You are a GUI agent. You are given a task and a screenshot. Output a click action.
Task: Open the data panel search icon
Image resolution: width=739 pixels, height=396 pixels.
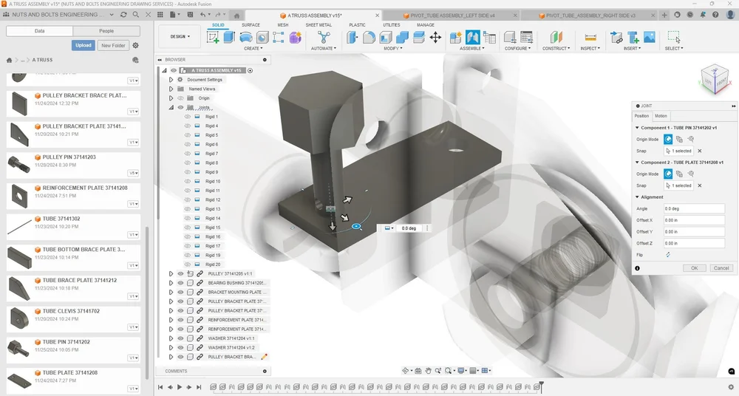coord(136,15)
